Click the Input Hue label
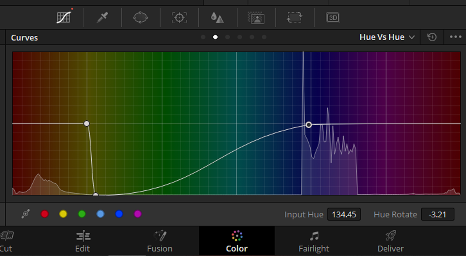 pos(304,214)
